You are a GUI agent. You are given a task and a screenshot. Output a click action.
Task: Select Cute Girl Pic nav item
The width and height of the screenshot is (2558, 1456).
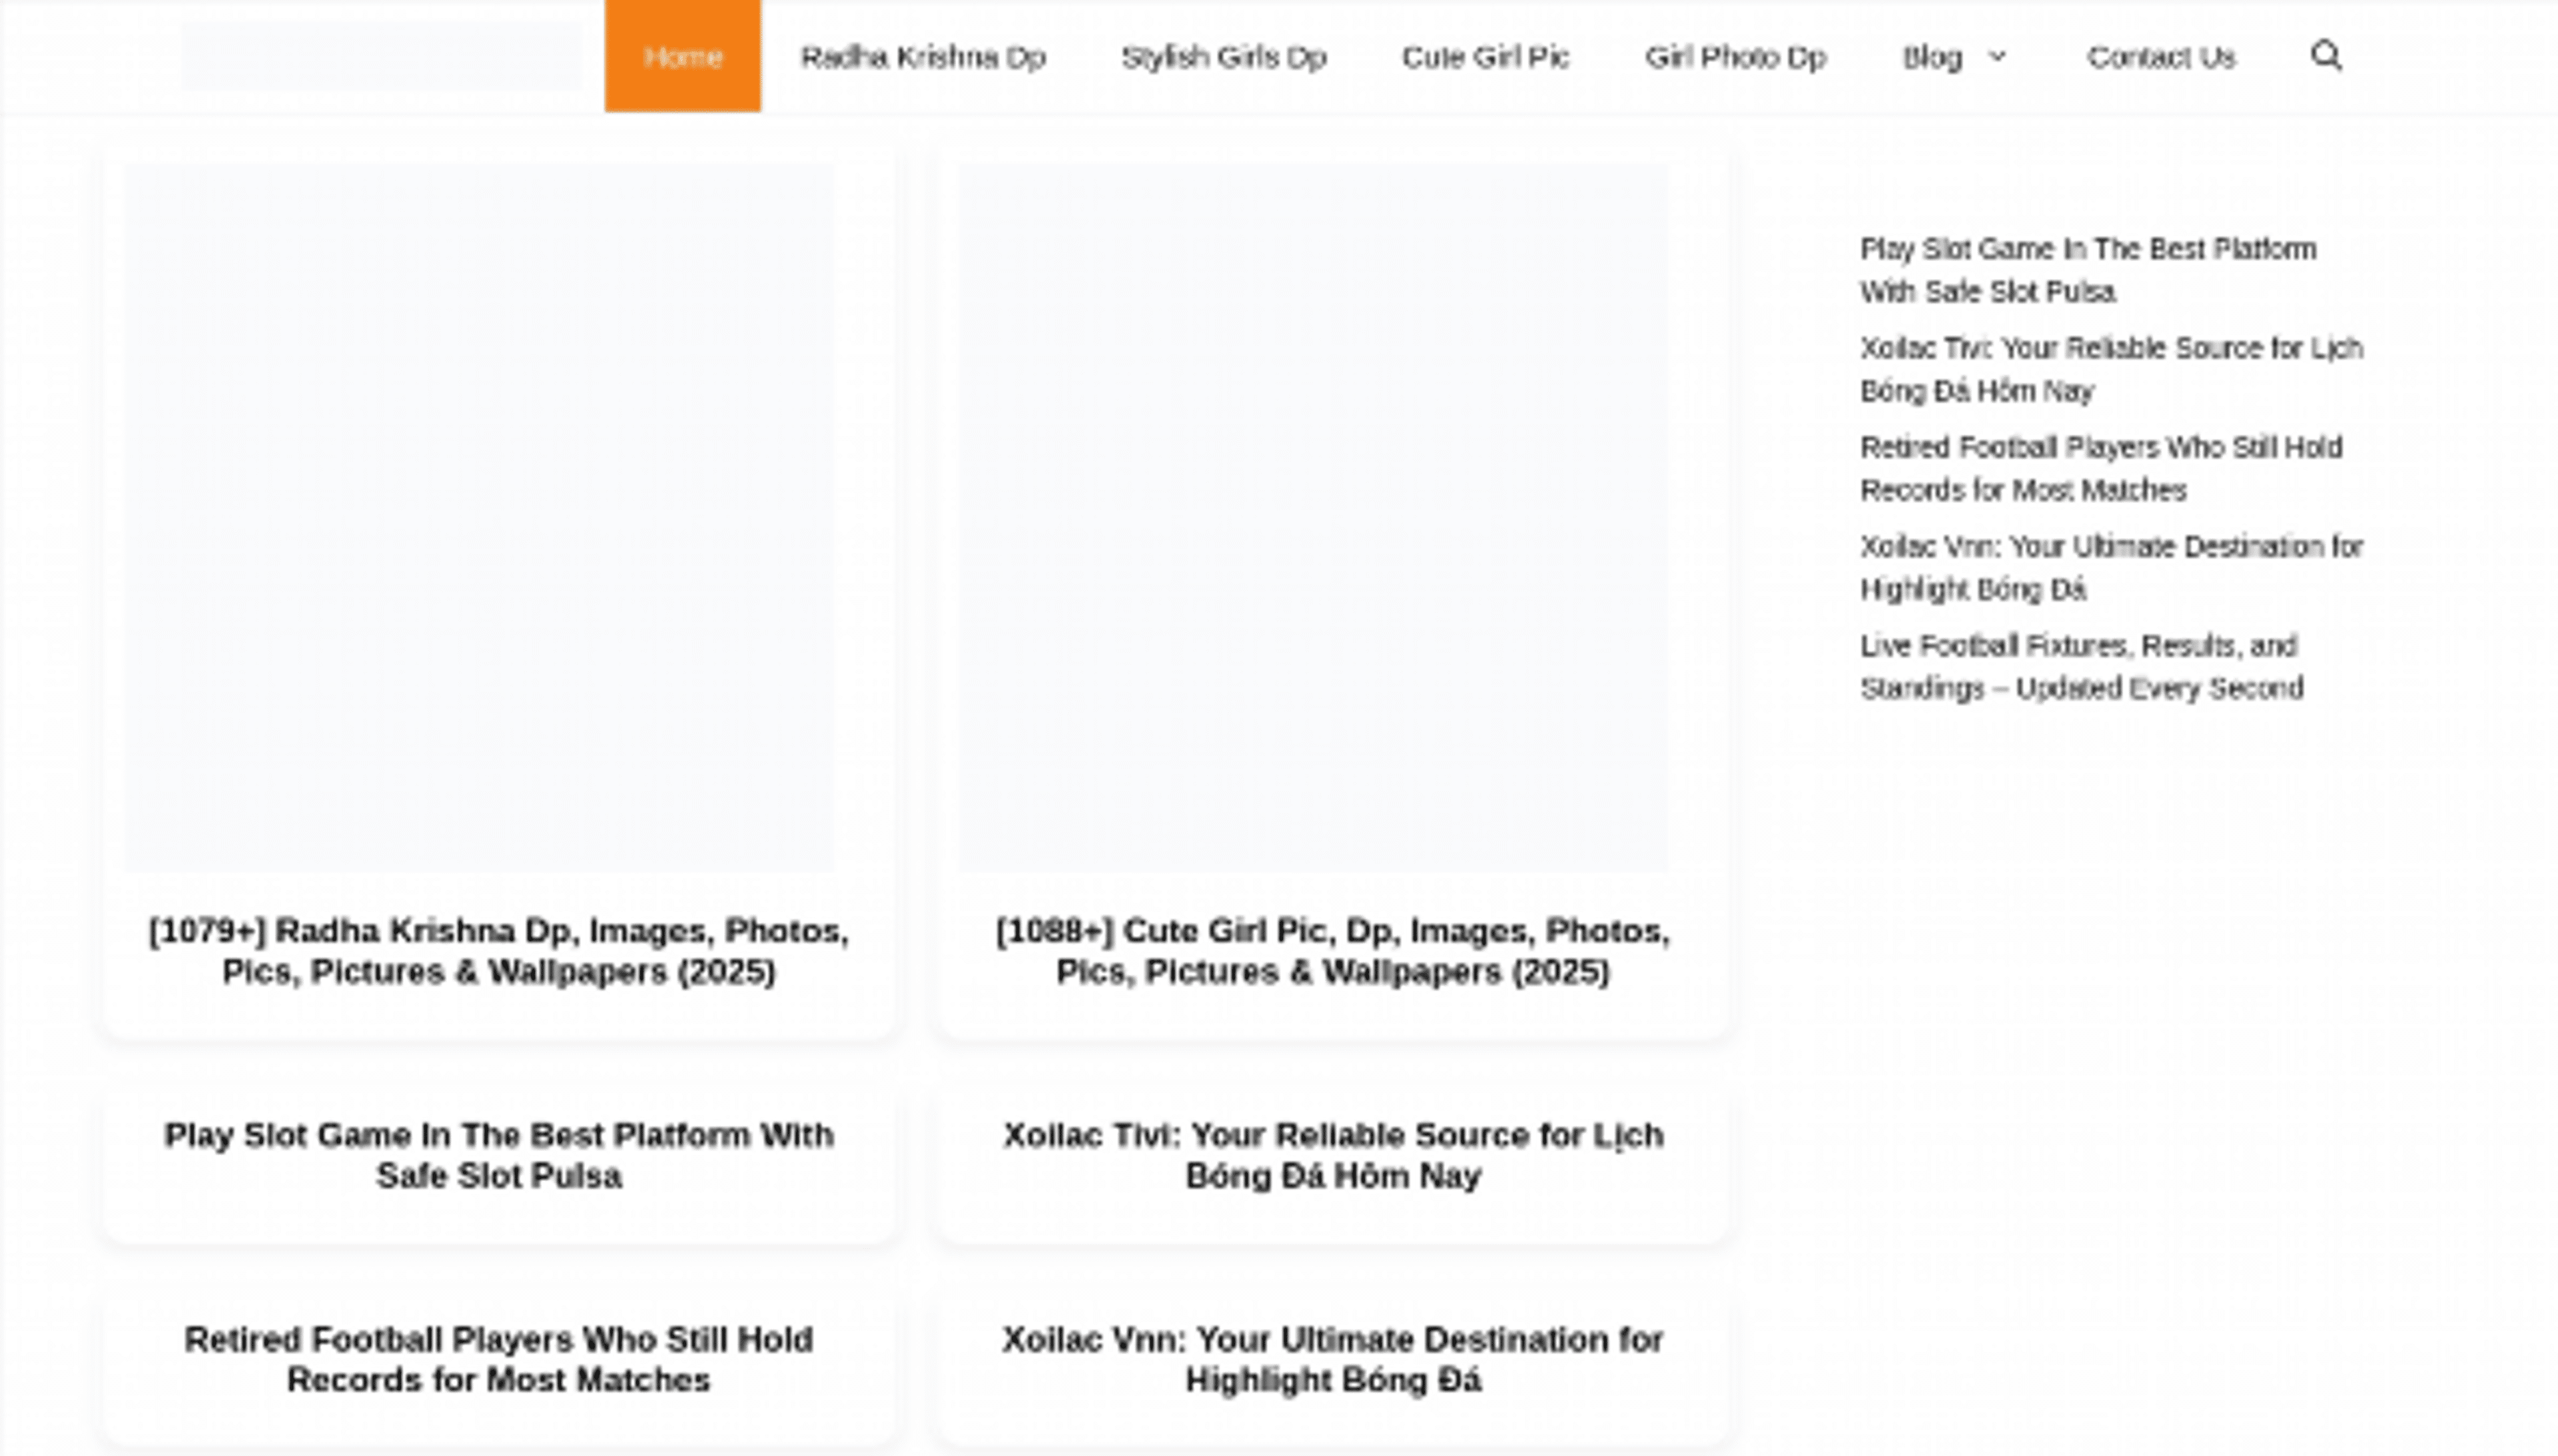click(1485, 57)
